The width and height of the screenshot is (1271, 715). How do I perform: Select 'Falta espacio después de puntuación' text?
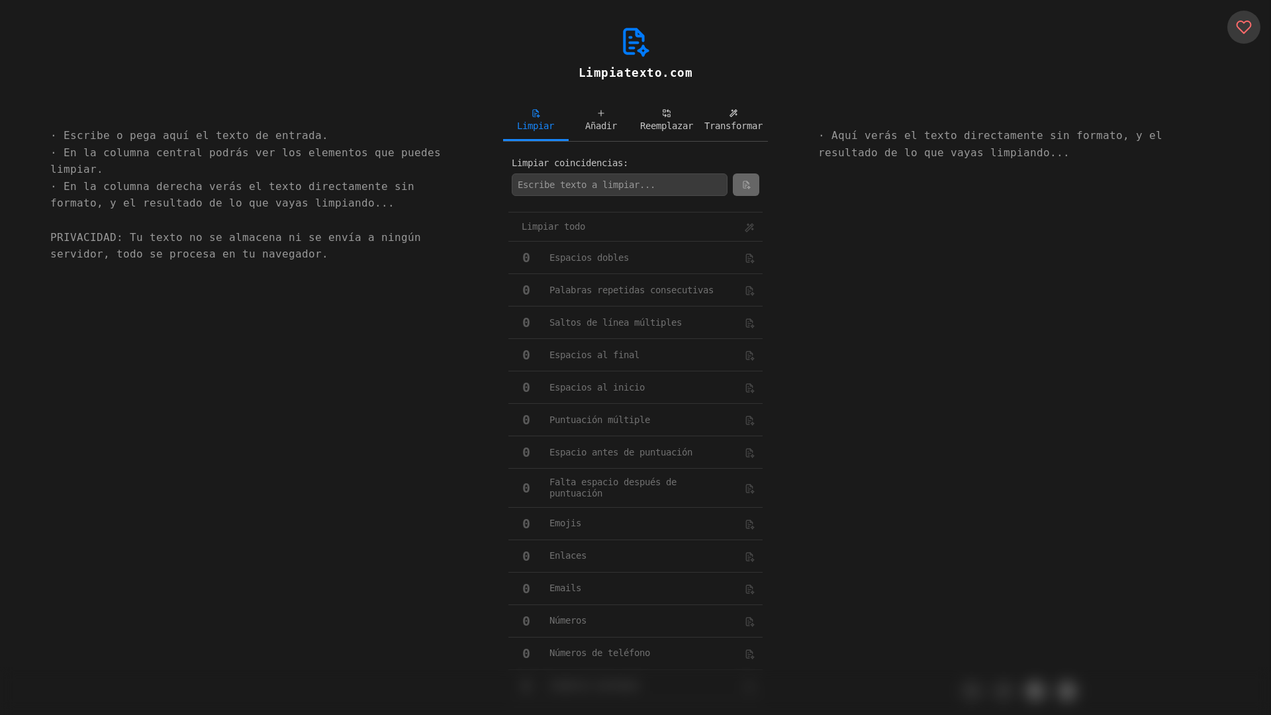click(613, 488)
